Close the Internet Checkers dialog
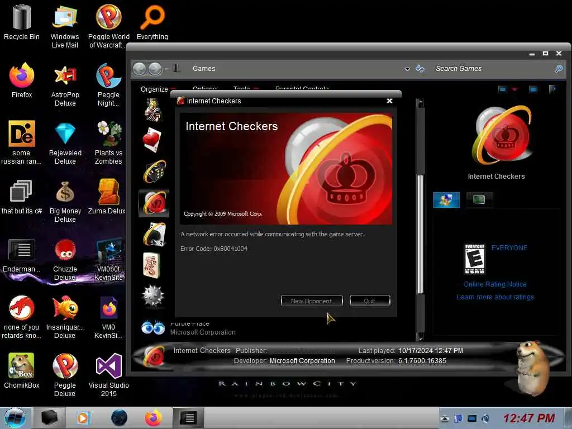 point(389,101)
